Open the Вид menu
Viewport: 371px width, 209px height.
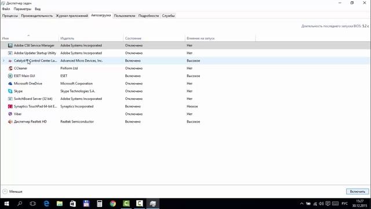(38, 9)
